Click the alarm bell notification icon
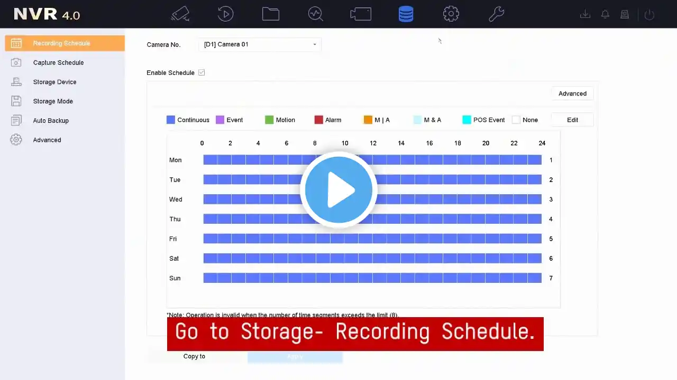 (x=605, y=15)
